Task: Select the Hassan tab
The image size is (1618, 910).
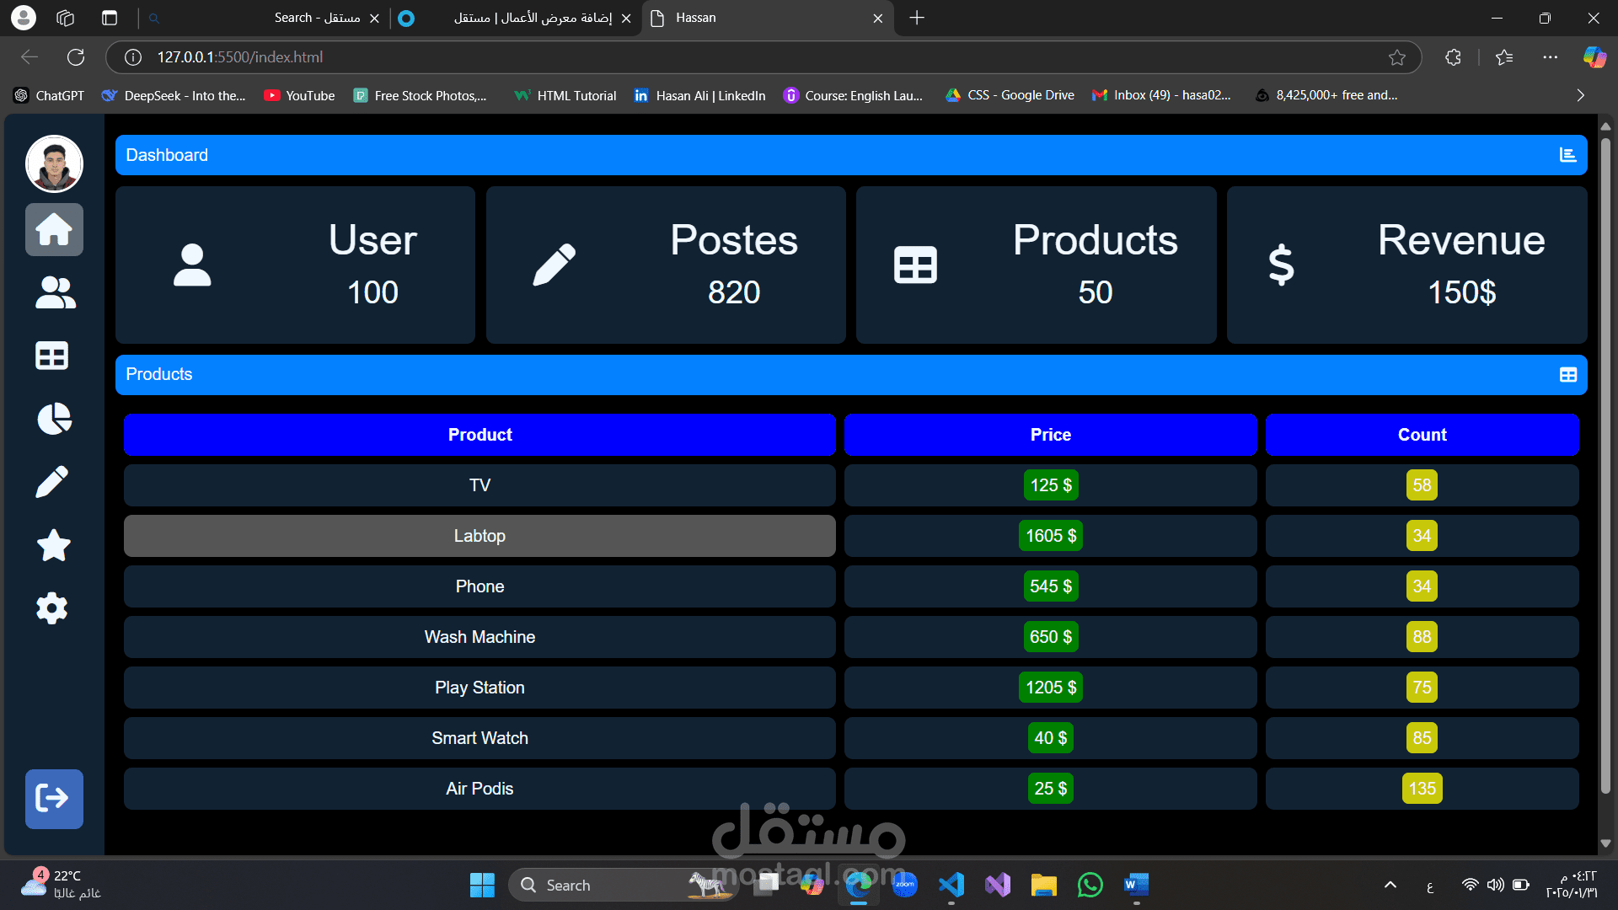Action: (767, 18)
